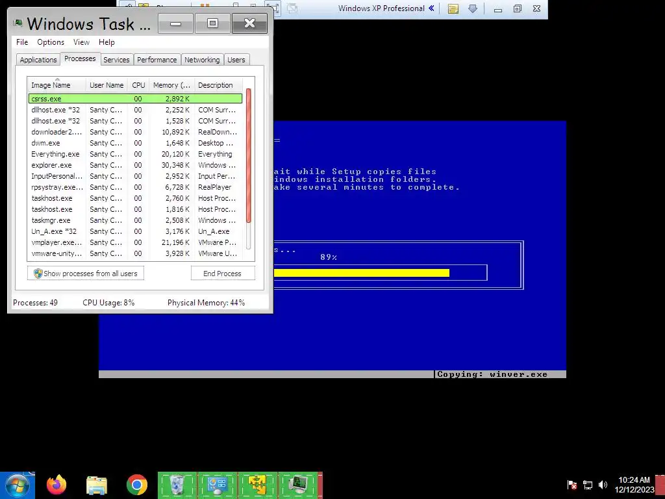Image resolution: width=665 pixels, height=499 pixels.
Task: Launch Google Chrome from the taskbar
Action: pyautogui.click(x=136, y=485)
